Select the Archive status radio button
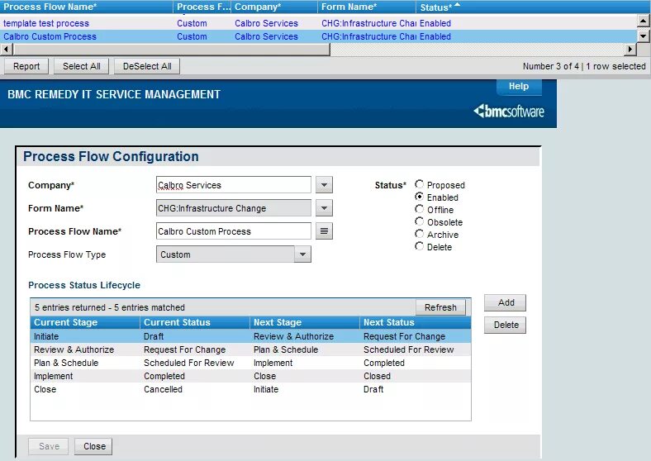The width and height of the screenshot is (651, 461). (420, 234)
